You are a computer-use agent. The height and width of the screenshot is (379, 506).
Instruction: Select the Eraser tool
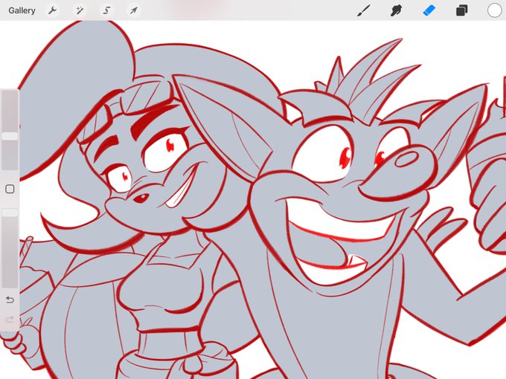pos(429,10)
